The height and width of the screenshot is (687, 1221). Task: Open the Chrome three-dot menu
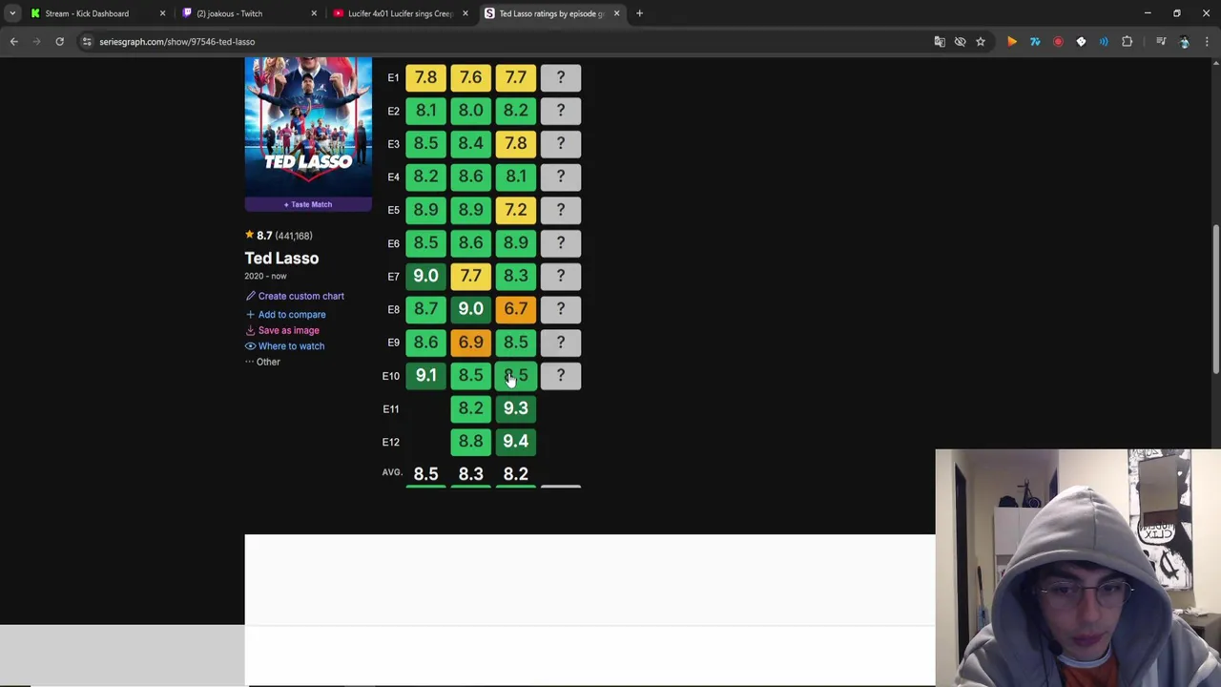tap(1207, 41)
